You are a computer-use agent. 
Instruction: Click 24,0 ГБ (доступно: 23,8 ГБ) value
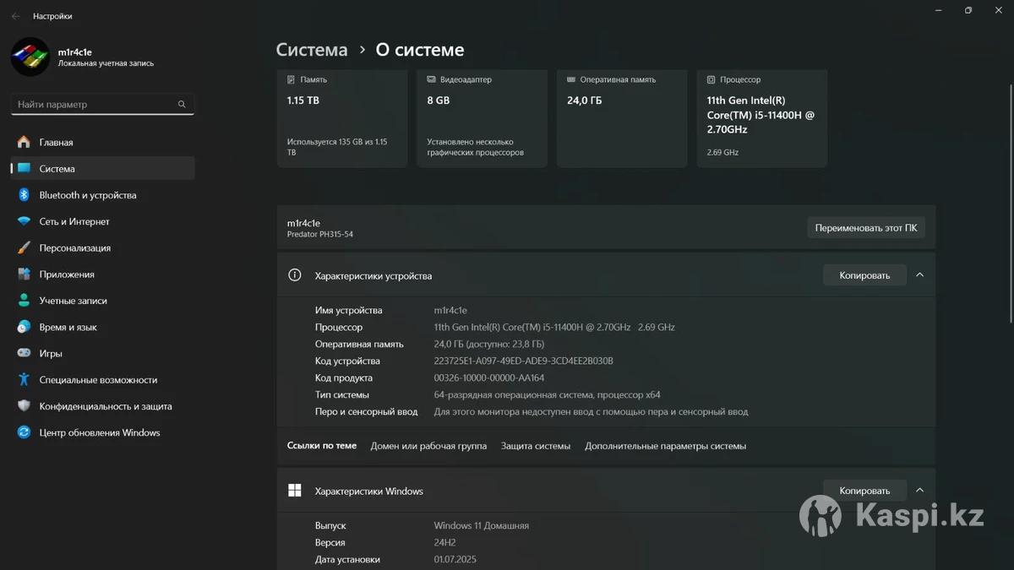[489, 344]
